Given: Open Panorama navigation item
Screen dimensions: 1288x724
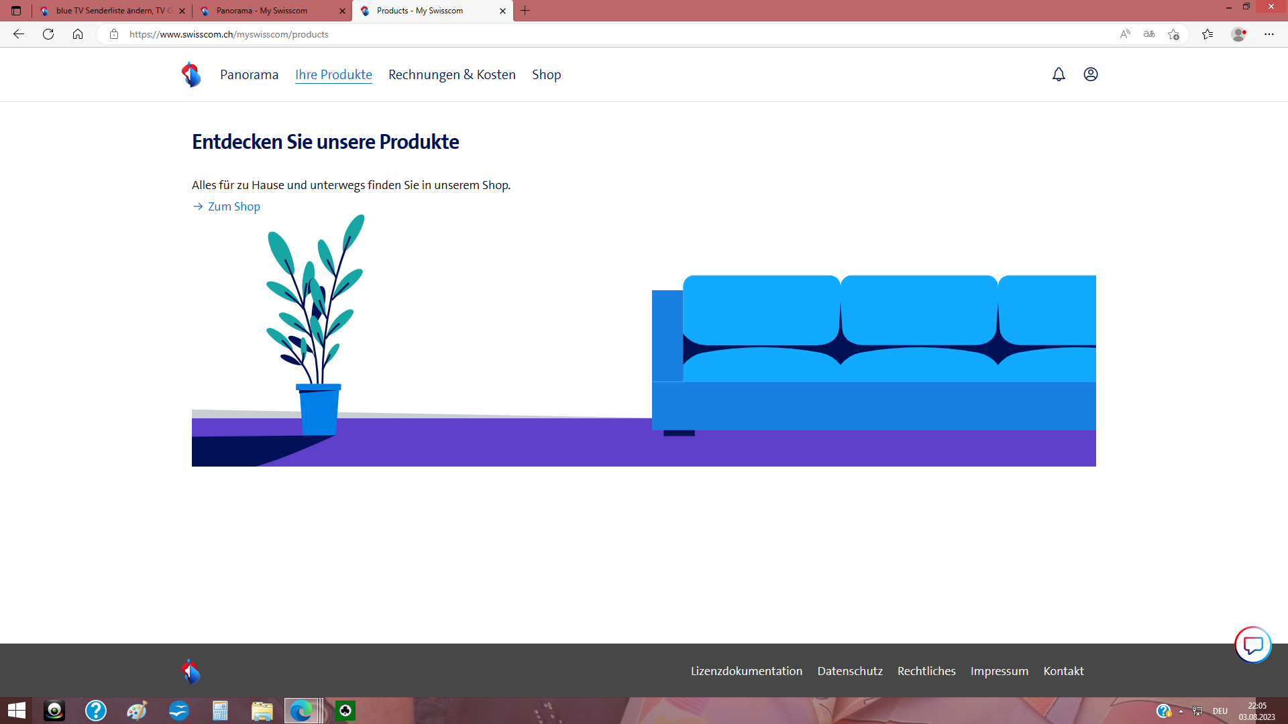Looking at the screenshot, I should click(x=249, y=74).
